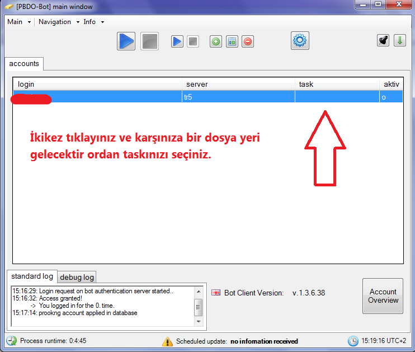
Task: Click the large blue start-all play button
Action: [x=126, y=41]
